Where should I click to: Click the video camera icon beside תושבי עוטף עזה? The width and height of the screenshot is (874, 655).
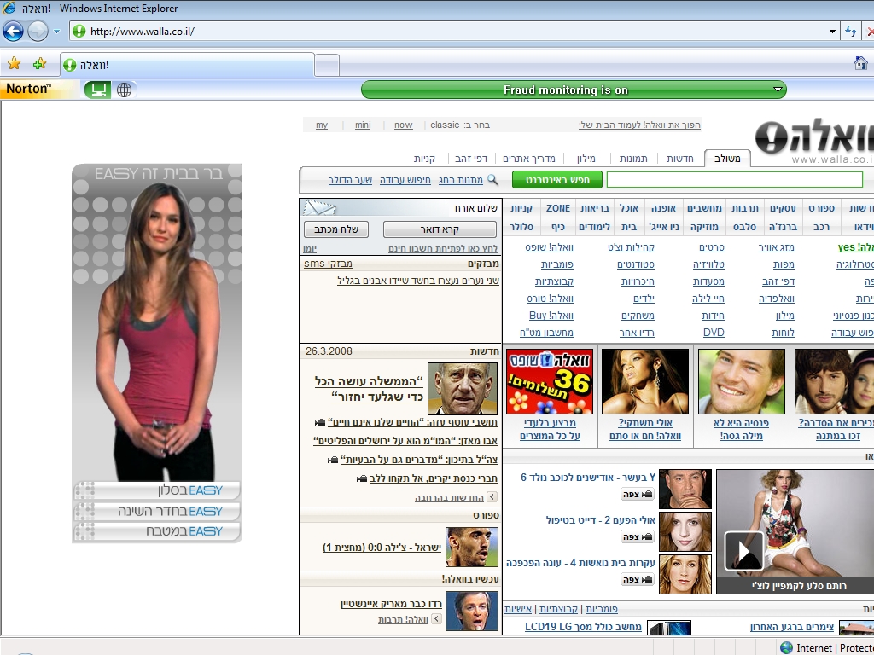click(x=320, y=422)
